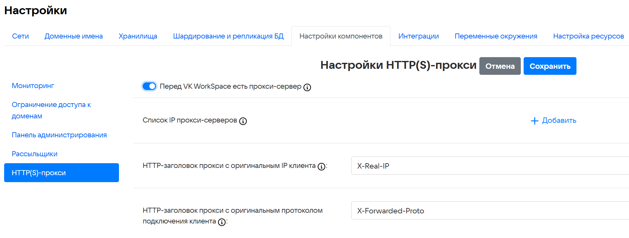Click info icon next to proxy-server toggle label
Viewport: 629px width, 238px height.
coord(307,87)
